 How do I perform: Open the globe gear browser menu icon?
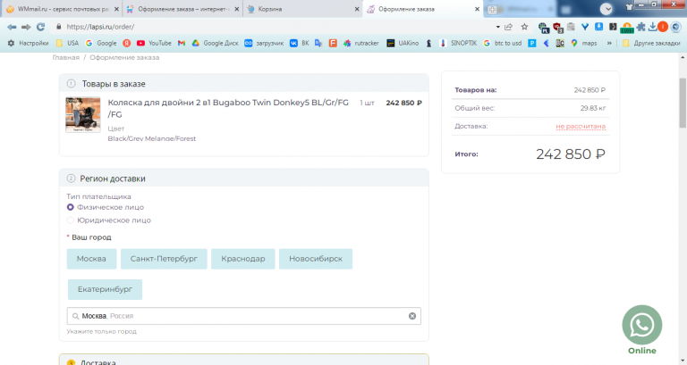pos(675,27)
